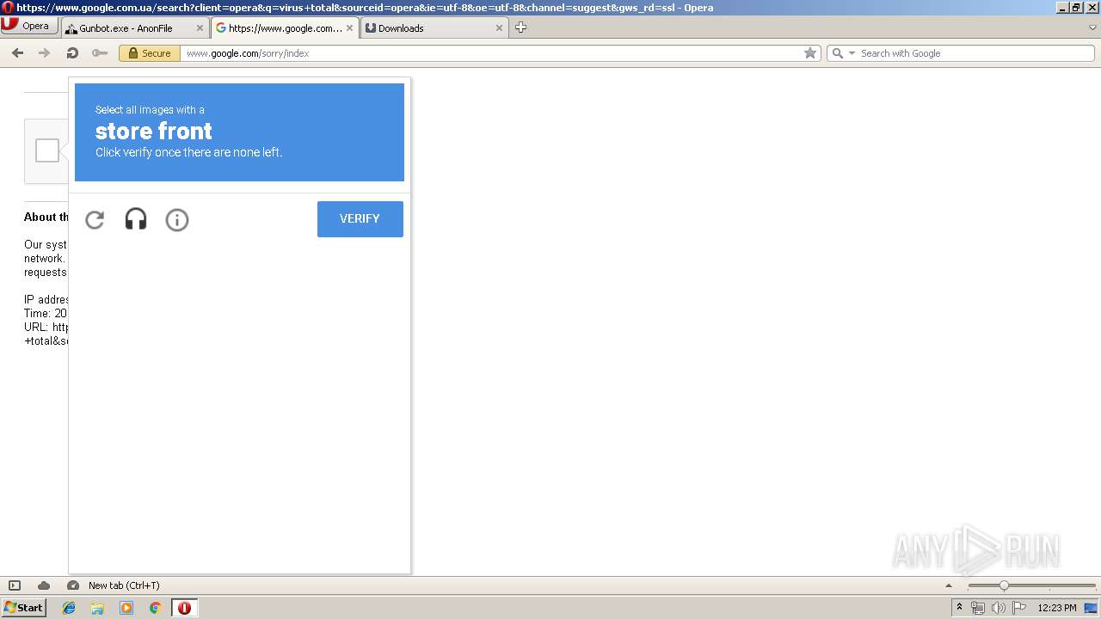Open the closed tabs menu arrow
This screenshot has height=619, width=1101.
click(x=1092, y=28)
